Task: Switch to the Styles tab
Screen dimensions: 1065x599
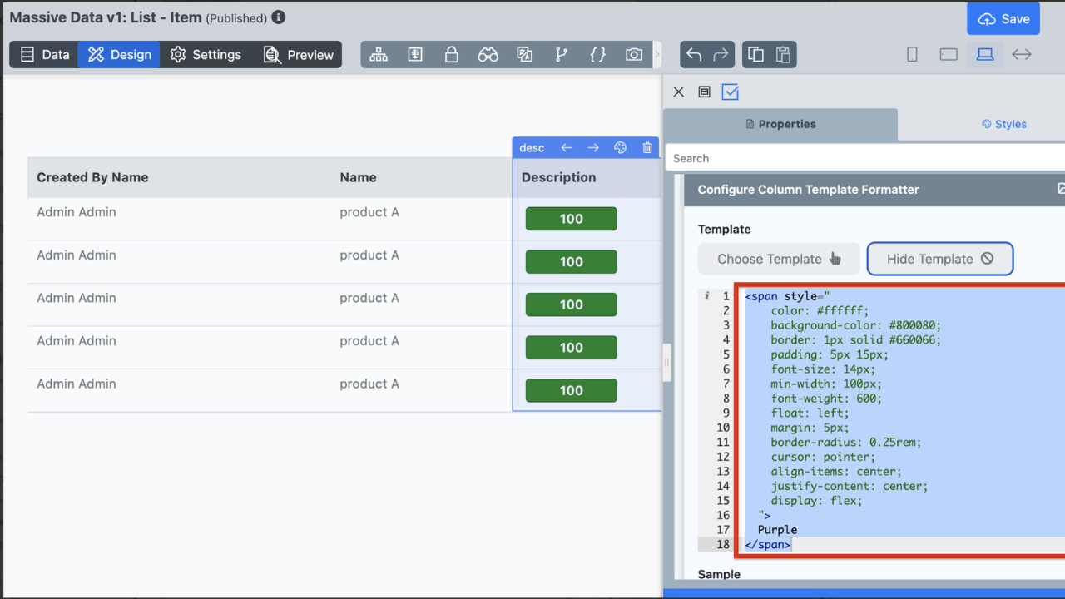Action: coord(1004,124)
